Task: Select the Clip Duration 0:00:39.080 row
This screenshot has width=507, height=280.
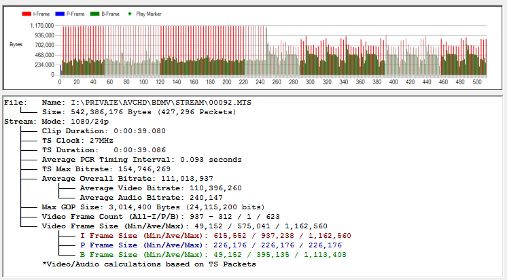Action: coord(104,131)
